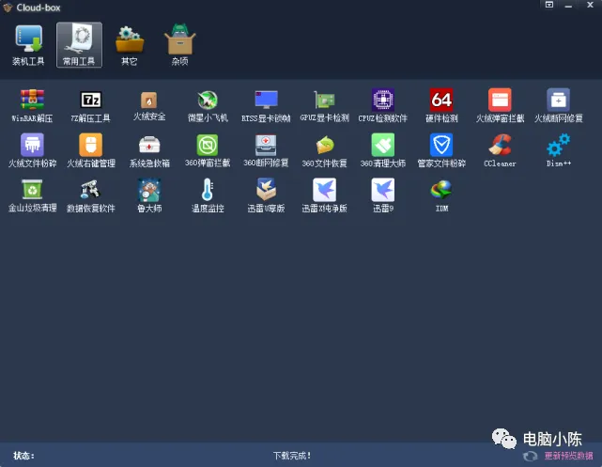Launch 火绒安全 app
Screen dimensions: 602x467
tap(149, 105)
